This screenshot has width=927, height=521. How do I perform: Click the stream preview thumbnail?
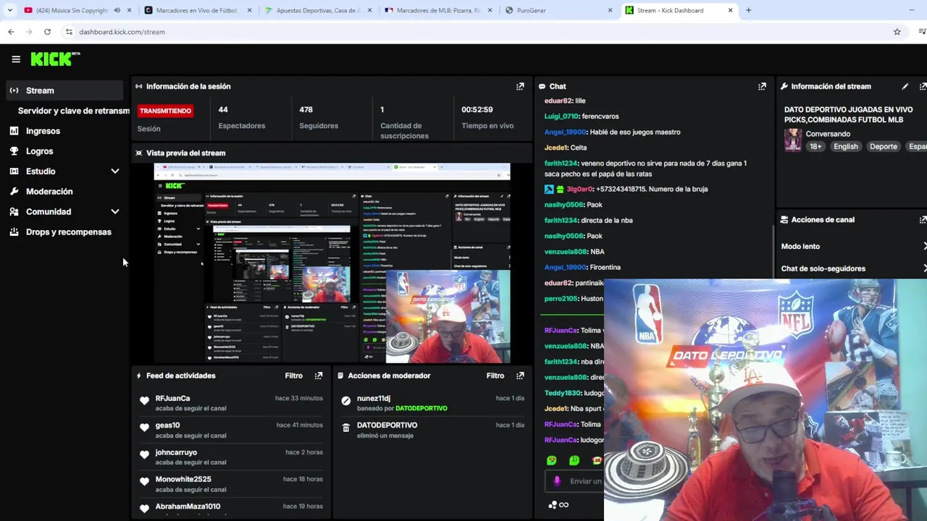[332, 263]
